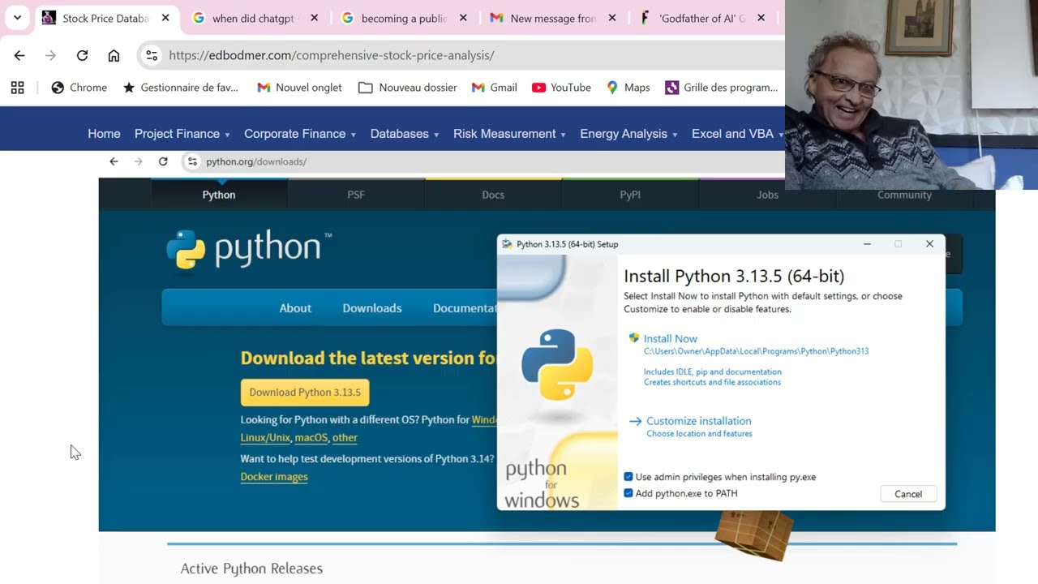This screenshot has width=1038, height=584.
Task: Go to the browser home page
Action: tap(114, 55)
